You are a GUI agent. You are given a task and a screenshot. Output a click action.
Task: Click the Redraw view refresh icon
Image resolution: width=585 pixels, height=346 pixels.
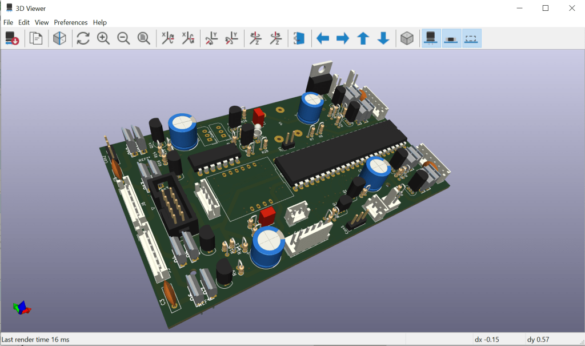(x=83, y=38)
